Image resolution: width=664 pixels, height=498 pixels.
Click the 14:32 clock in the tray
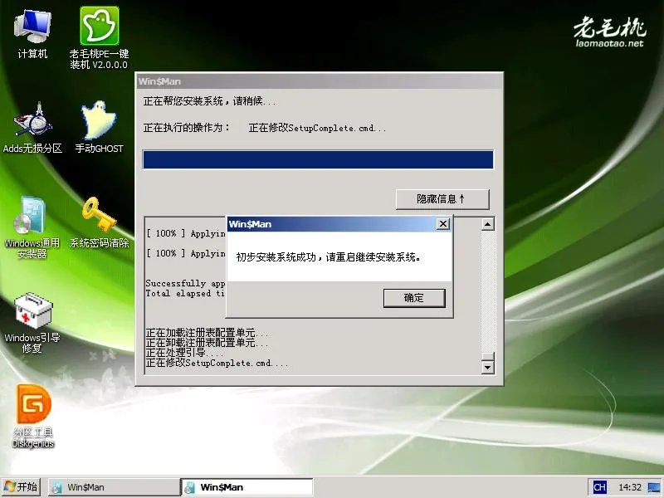click(631, 487)
